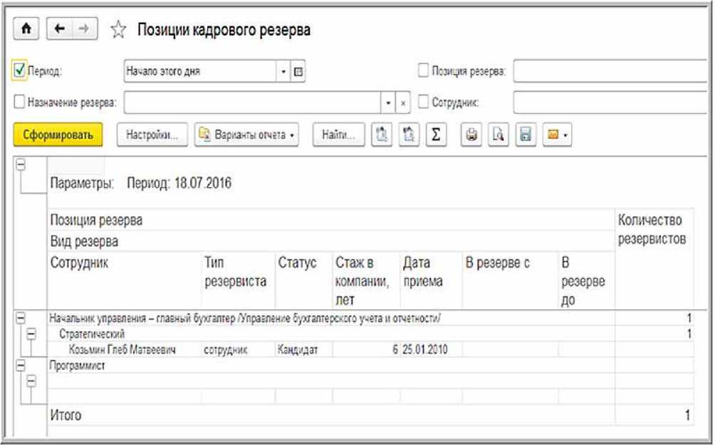
Task: Save report with the diskette icon
Action: 526,135
